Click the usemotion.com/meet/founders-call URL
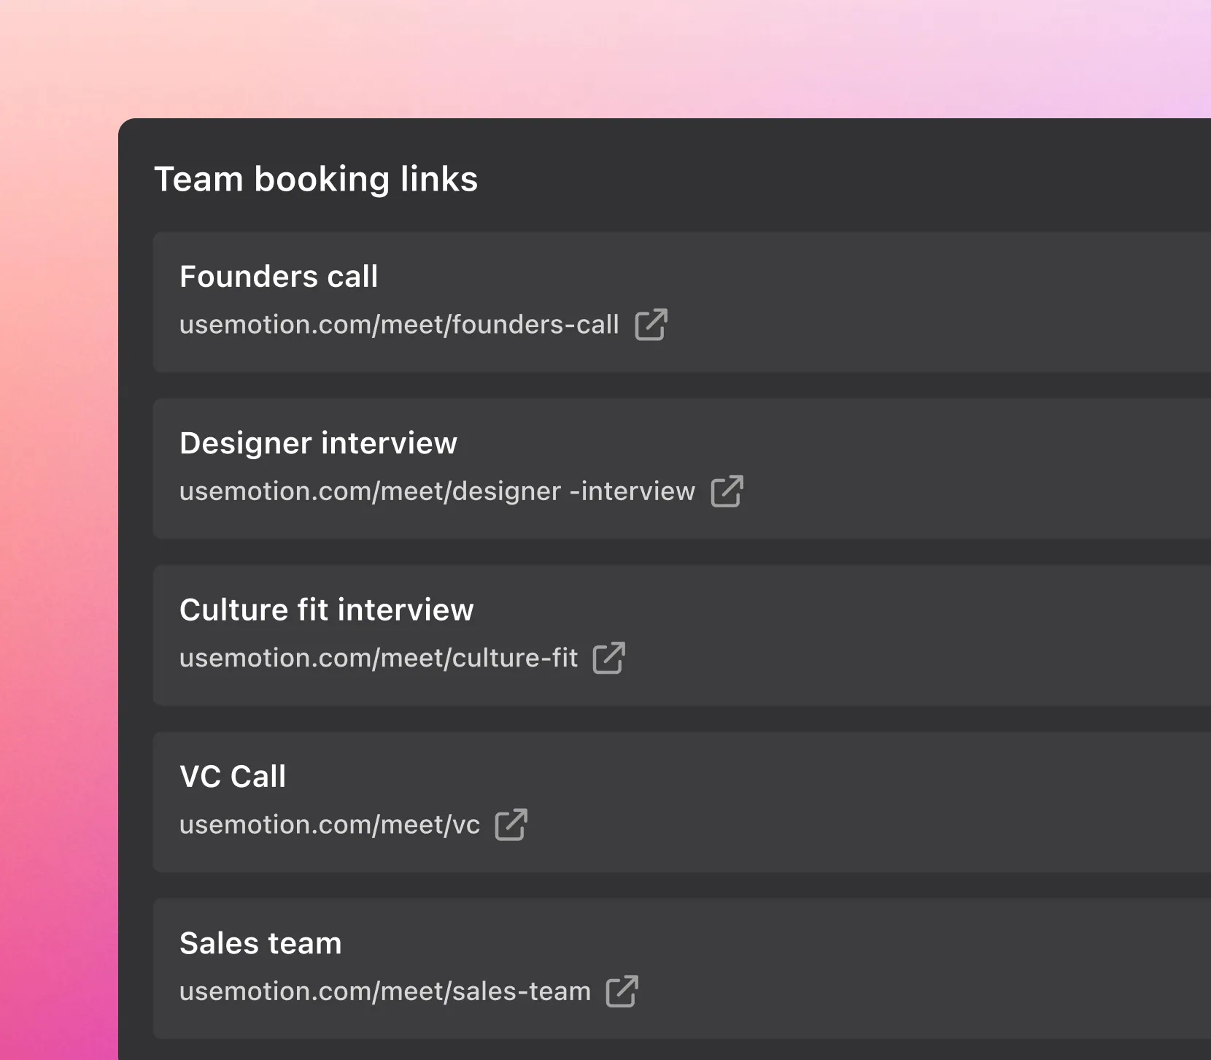Image resolution: width=1211 pixels, height=1060 pixels. pos(399,325)
